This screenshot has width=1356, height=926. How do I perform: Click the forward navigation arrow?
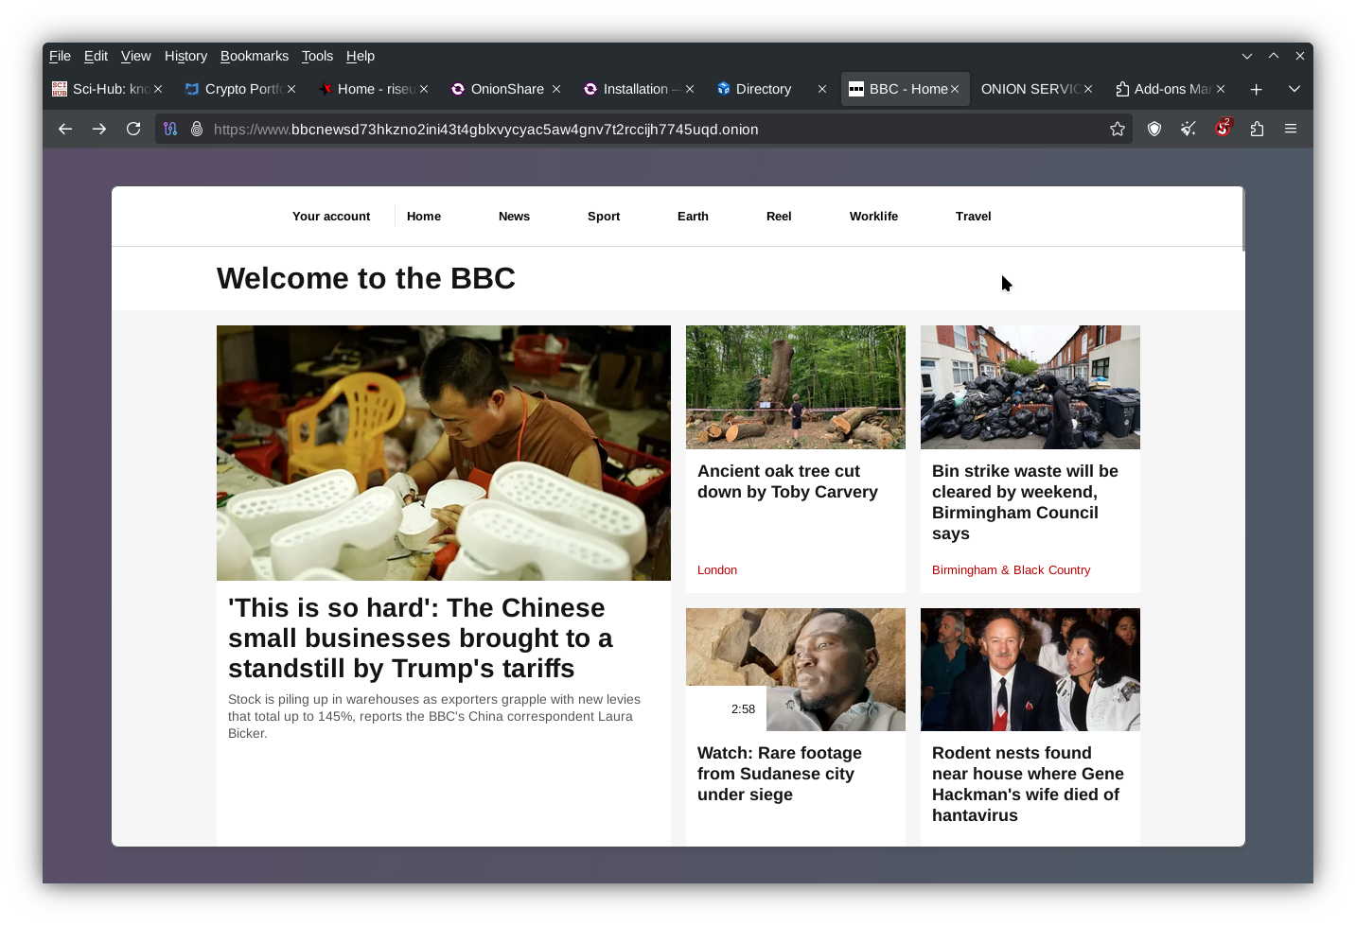[99, 129]
